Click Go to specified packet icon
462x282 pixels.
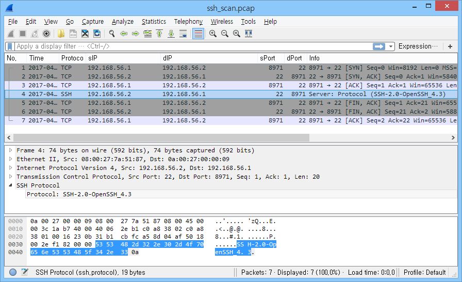coord(147,34)
